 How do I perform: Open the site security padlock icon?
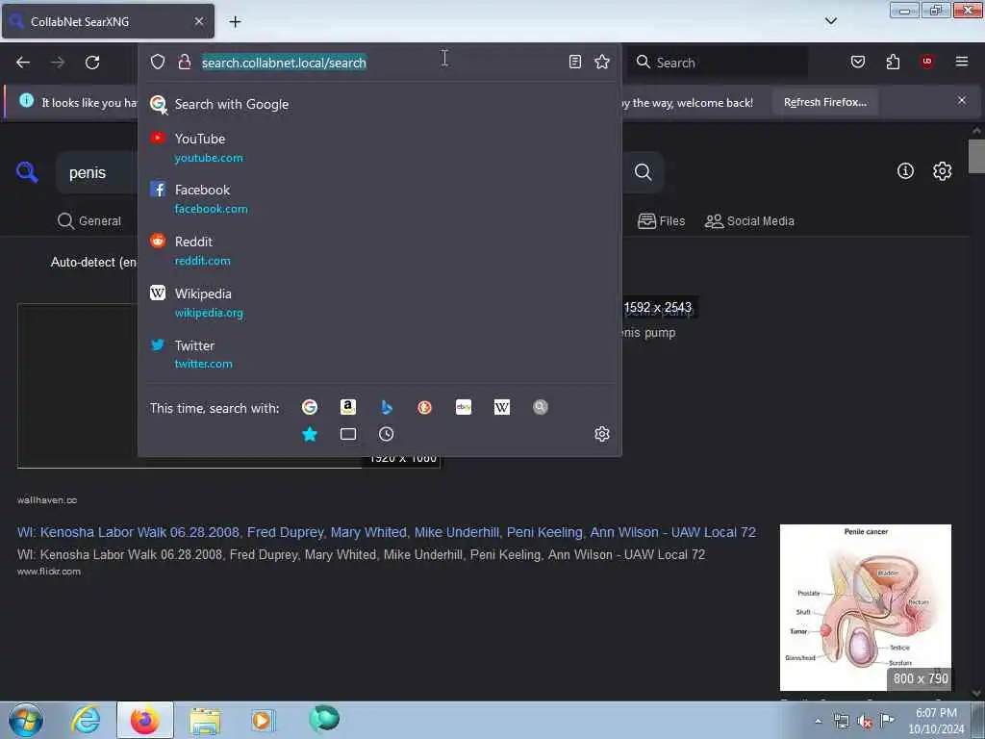[184, 62]
